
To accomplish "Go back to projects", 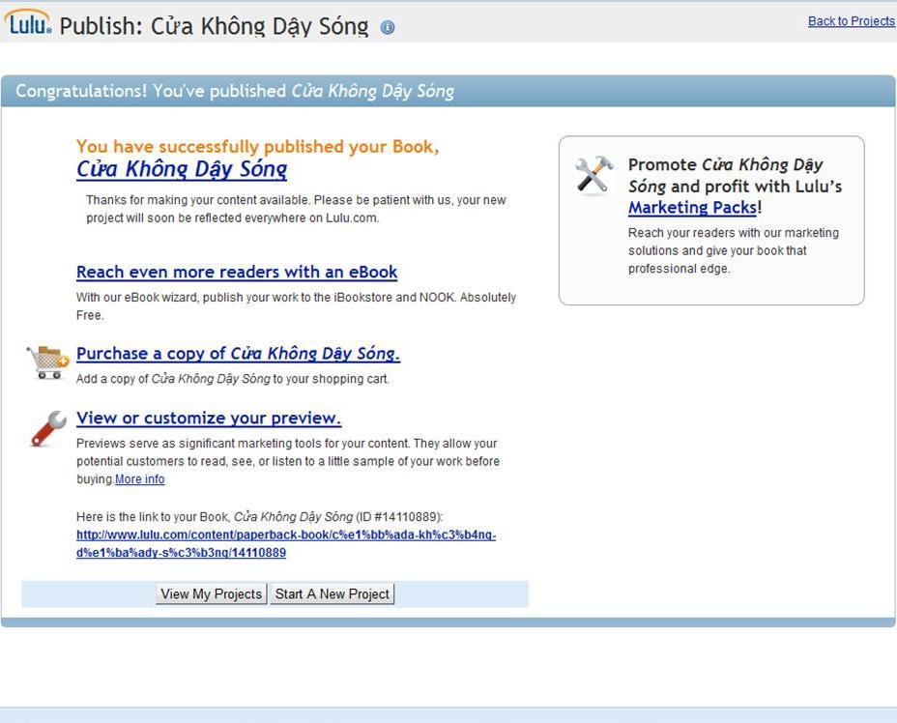I will click(x=852, y=21).
